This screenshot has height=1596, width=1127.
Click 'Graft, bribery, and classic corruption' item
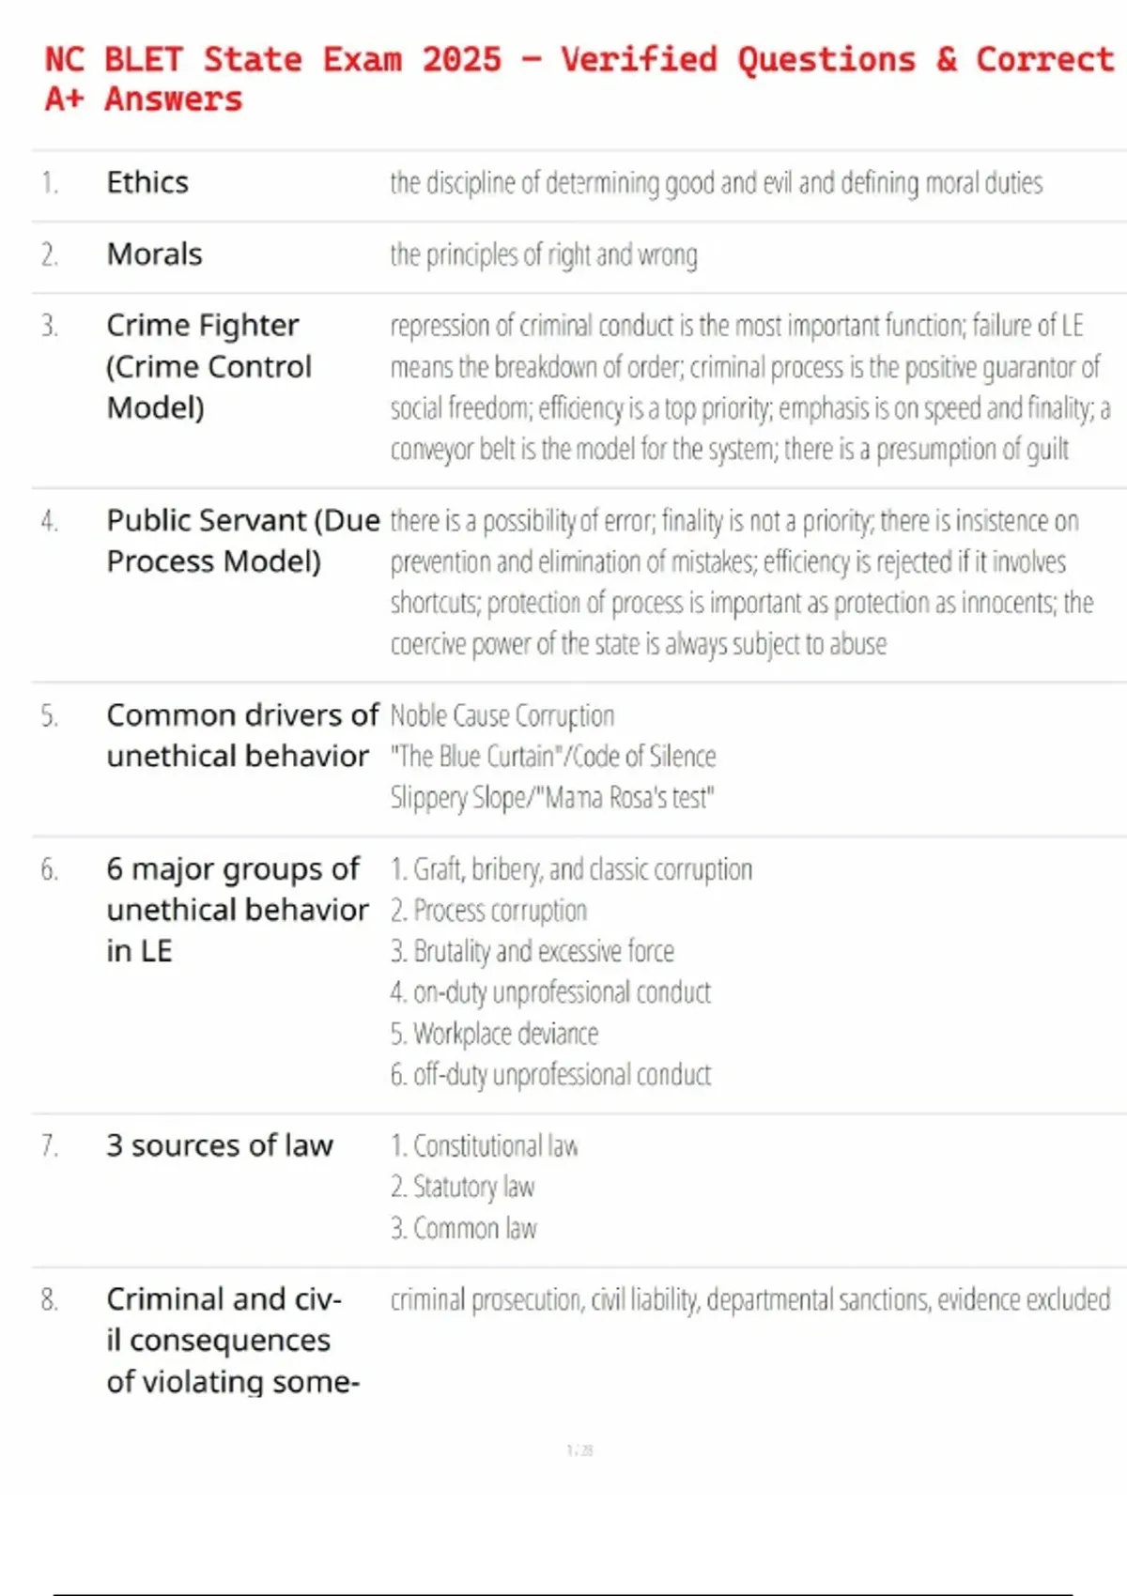pyautogui.click(x=571, y=870)
